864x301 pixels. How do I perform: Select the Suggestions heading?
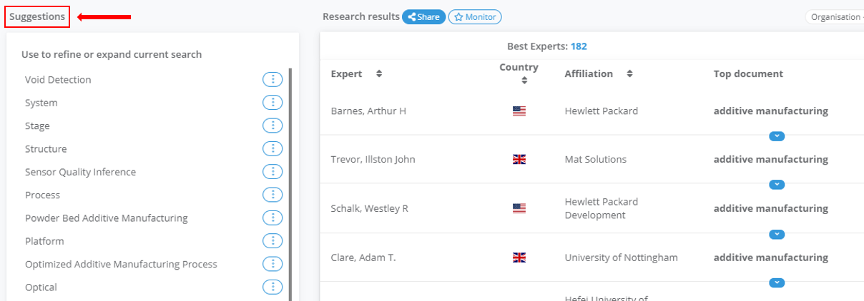(x=37, y=16)
